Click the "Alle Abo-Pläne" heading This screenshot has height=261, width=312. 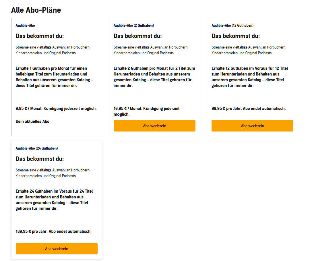tap(36, 10)
